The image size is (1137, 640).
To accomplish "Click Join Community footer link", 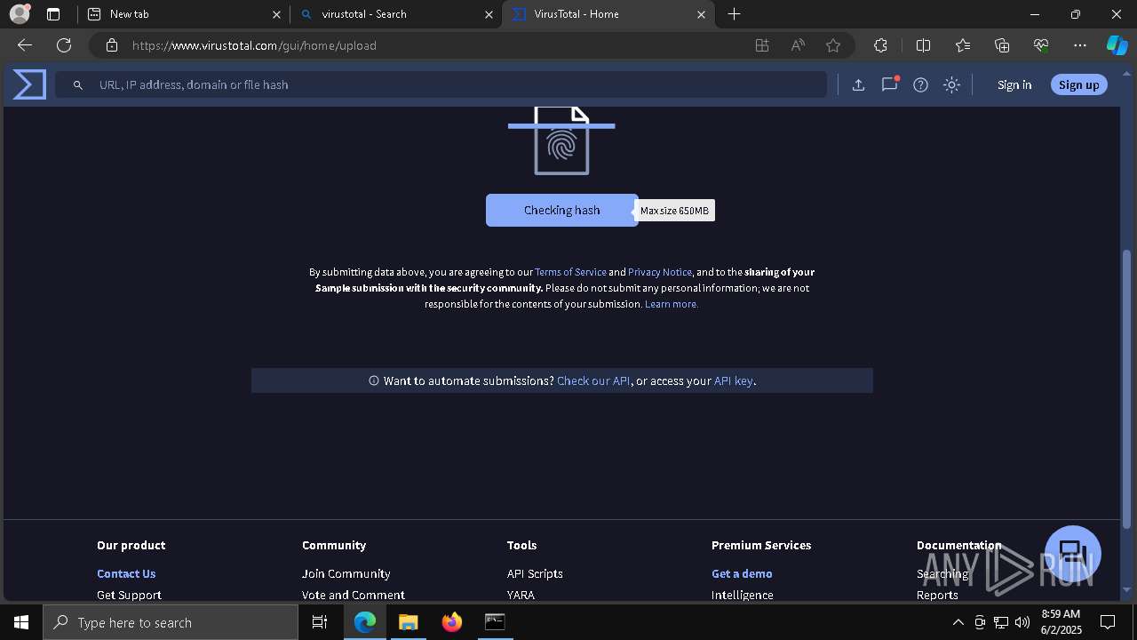I will (346, 573).
